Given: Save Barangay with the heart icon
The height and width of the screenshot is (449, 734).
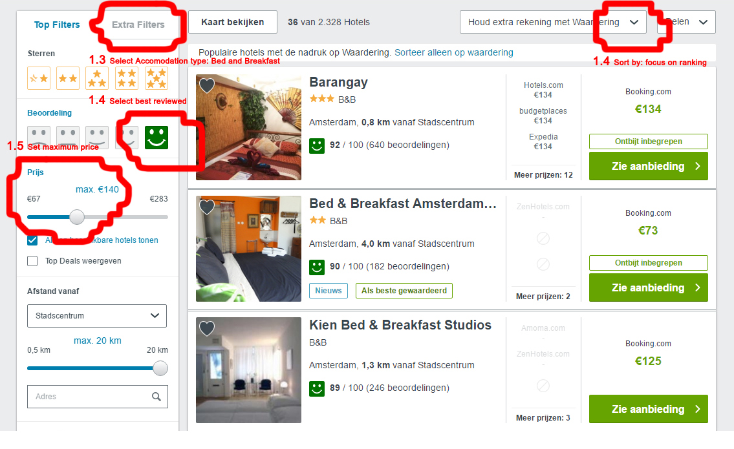Looking at the screenshot, I should 207,85.
